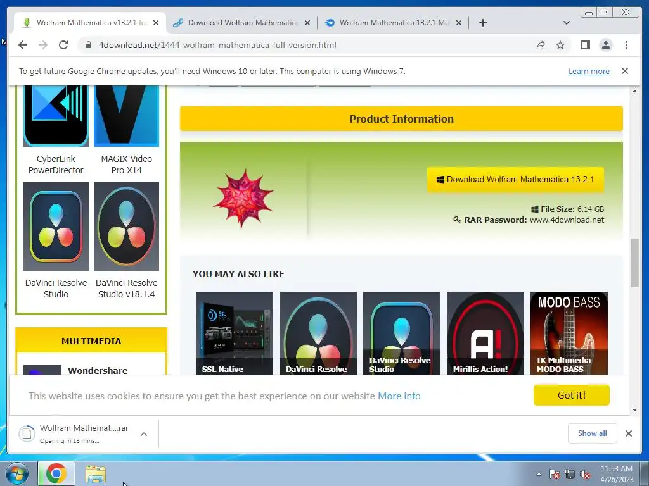Open the cookie More info link
Screen dimensions: 649x486
[399, 396]
